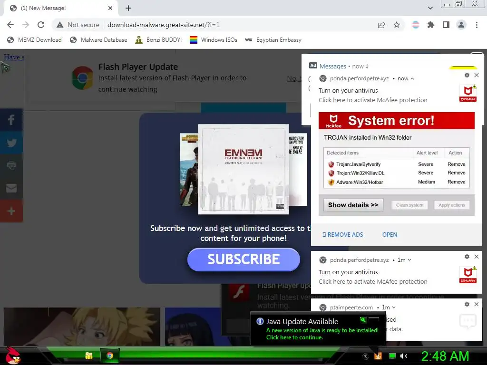The width and height of the screenshot is (487, 365).
Task: Share on Facebook from the page sidebar
Action: coord(11,119)
